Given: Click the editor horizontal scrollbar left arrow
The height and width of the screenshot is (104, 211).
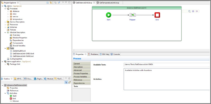Looking at the screenshot, I should pyautogui.click(x=74, y=50).
